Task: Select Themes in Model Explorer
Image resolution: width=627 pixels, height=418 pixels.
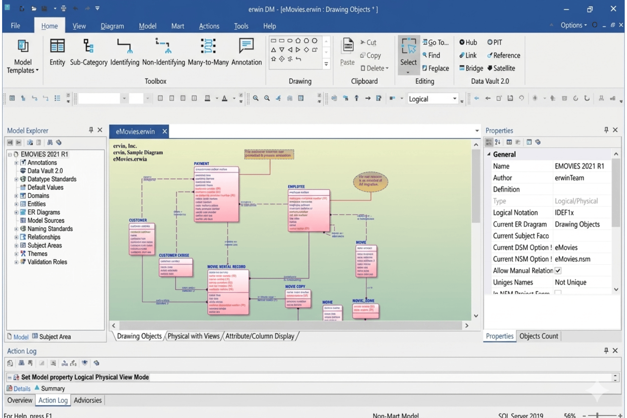Action: (37, 254)
